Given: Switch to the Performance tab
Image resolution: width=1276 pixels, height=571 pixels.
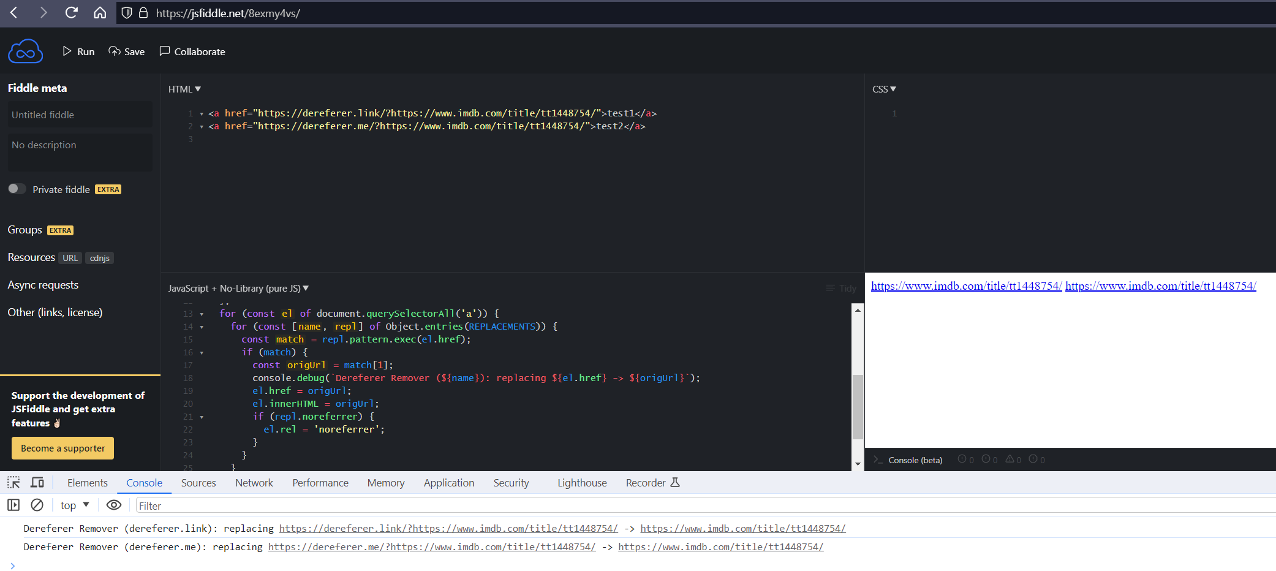Looking at the screenshot, I should point(320,483).
